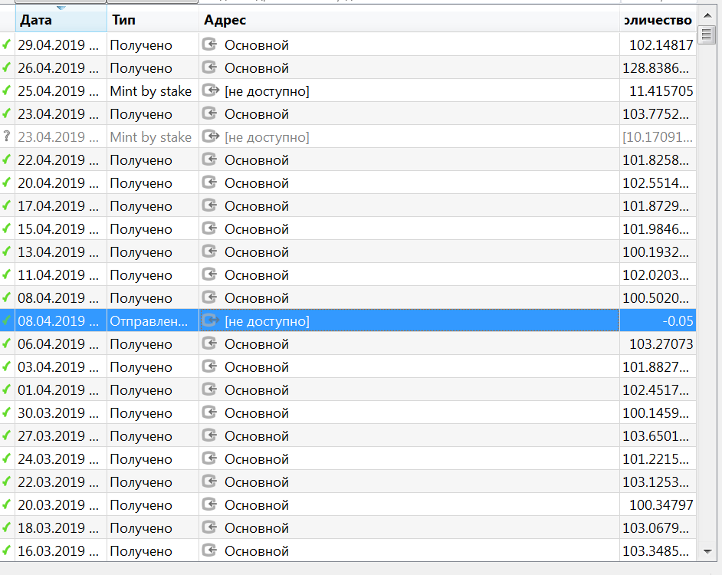The height and width of the screenshot is (575, 722).
Task: Click the scrollbar down arrow
Action: (x=707, y=551)
